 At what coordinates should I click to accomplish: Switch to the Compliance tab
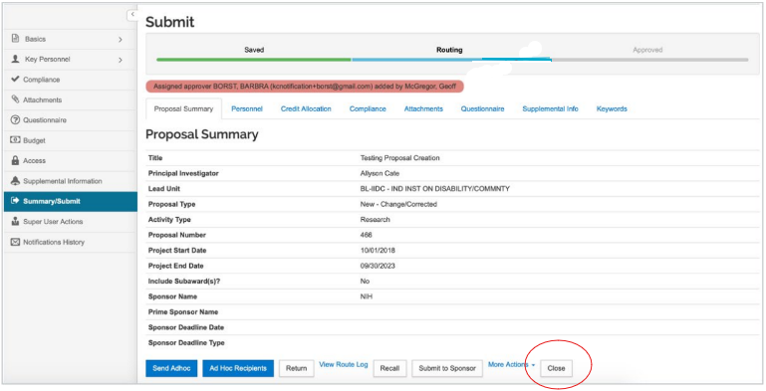click(x=368, y=108)
